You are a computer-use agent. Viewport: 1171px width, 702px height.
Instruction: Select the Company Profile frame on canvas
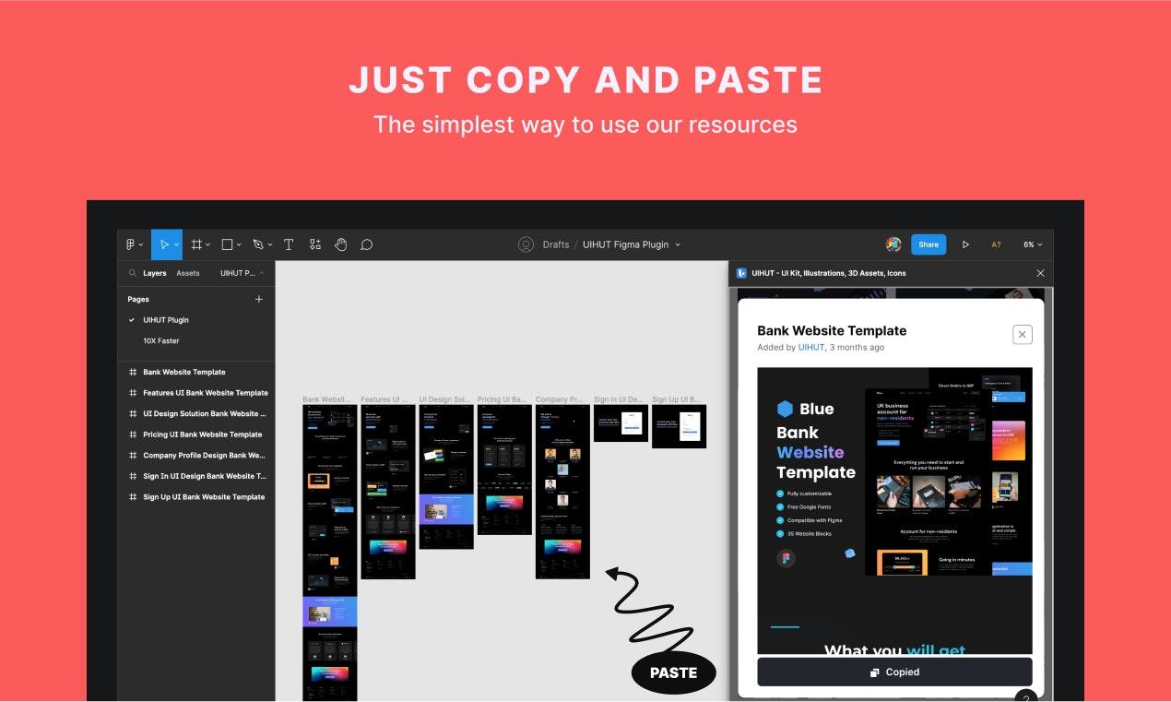click(562, 492)
